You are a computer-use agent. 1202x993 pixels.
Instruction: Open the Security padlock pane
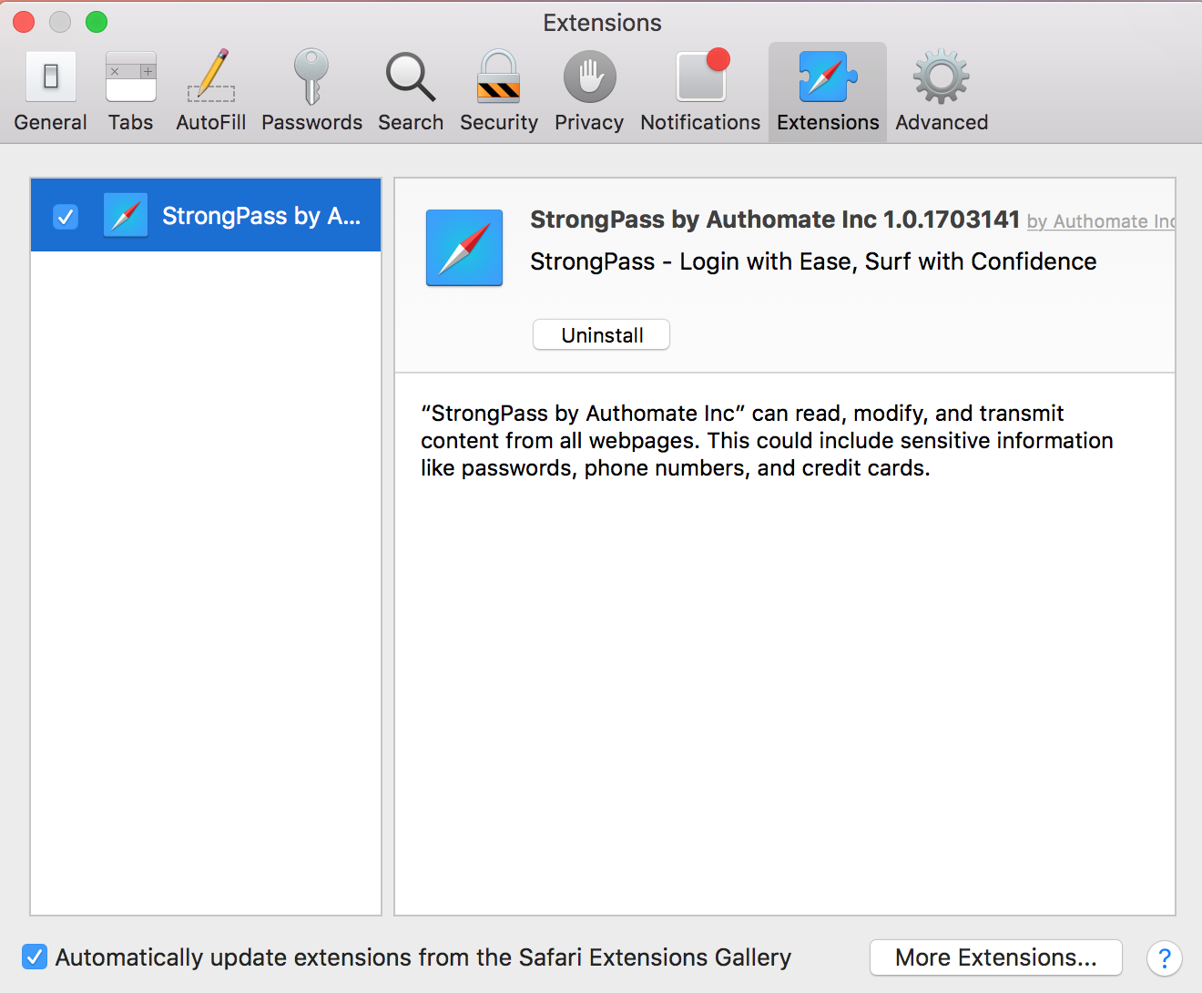pyautogui.click(x=498, y=91)
